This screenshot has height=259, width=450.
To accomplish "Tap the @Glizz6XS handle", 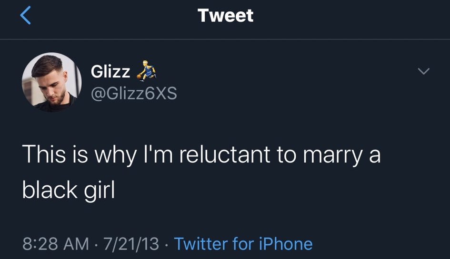I will pos(134,94).
